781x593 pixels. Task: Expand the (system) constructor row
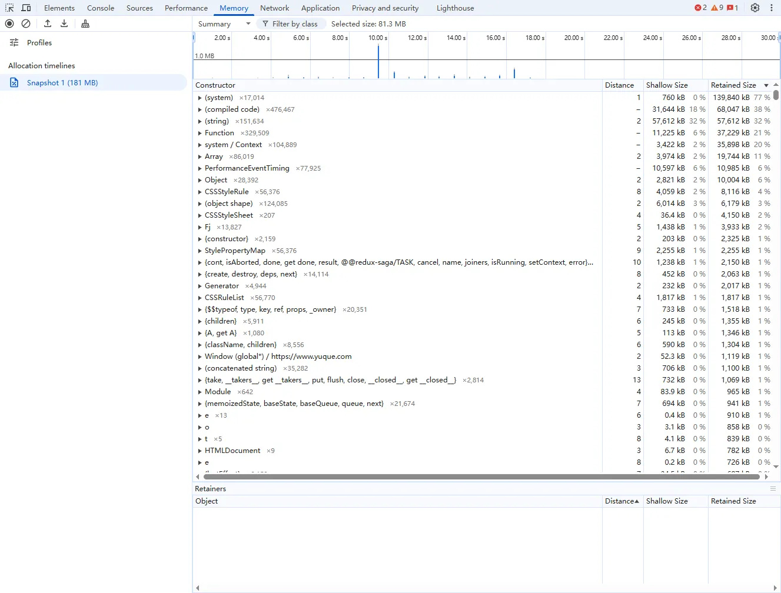200,98
